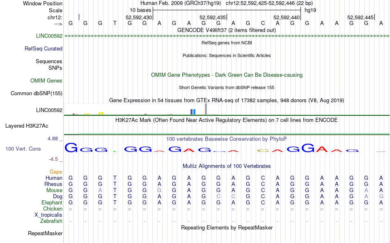
Task: Click the LINC00592 green arrowed gene line
Action: 227,36
